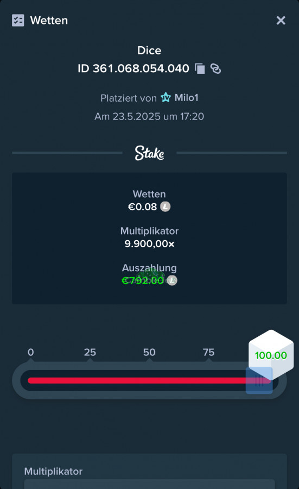Click the Litecoin icon beside Auszahlung
The width and height of the screenshot is (299, 489).
pyautogui.click(x=172, y=280)
